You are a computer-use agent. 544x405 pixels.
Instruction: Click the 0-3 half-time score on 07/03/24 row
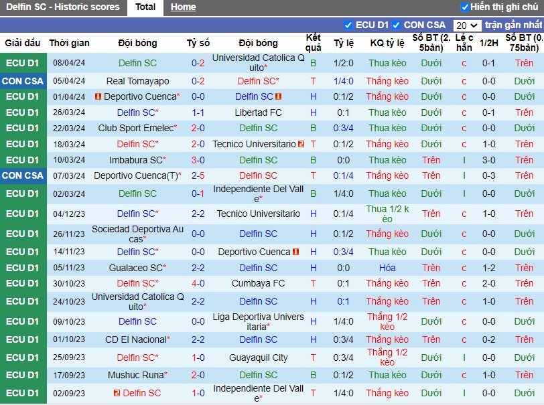[x=489, y=175]
